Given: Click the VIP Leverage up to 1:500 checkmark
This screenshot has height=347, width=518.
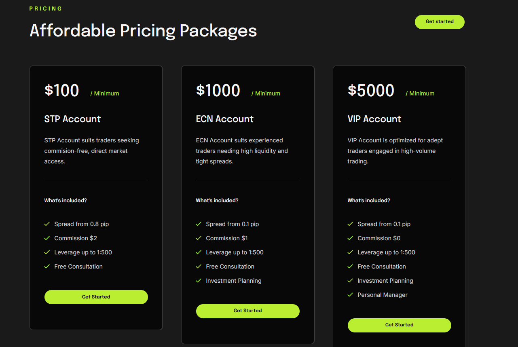Looking at the screenshot, I should pos(350,252).
